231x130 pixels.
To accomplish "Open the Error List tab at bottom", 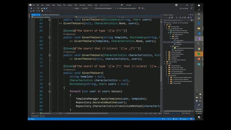I will pyautogui.click(x=42, y=116).
